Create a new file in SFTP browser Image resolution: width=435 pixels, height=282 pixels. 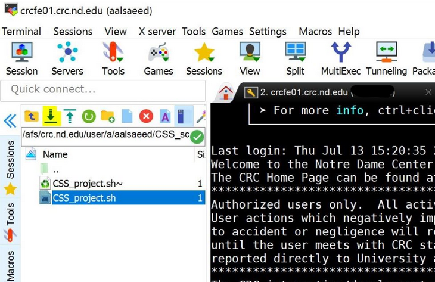(x=127, y=116)
